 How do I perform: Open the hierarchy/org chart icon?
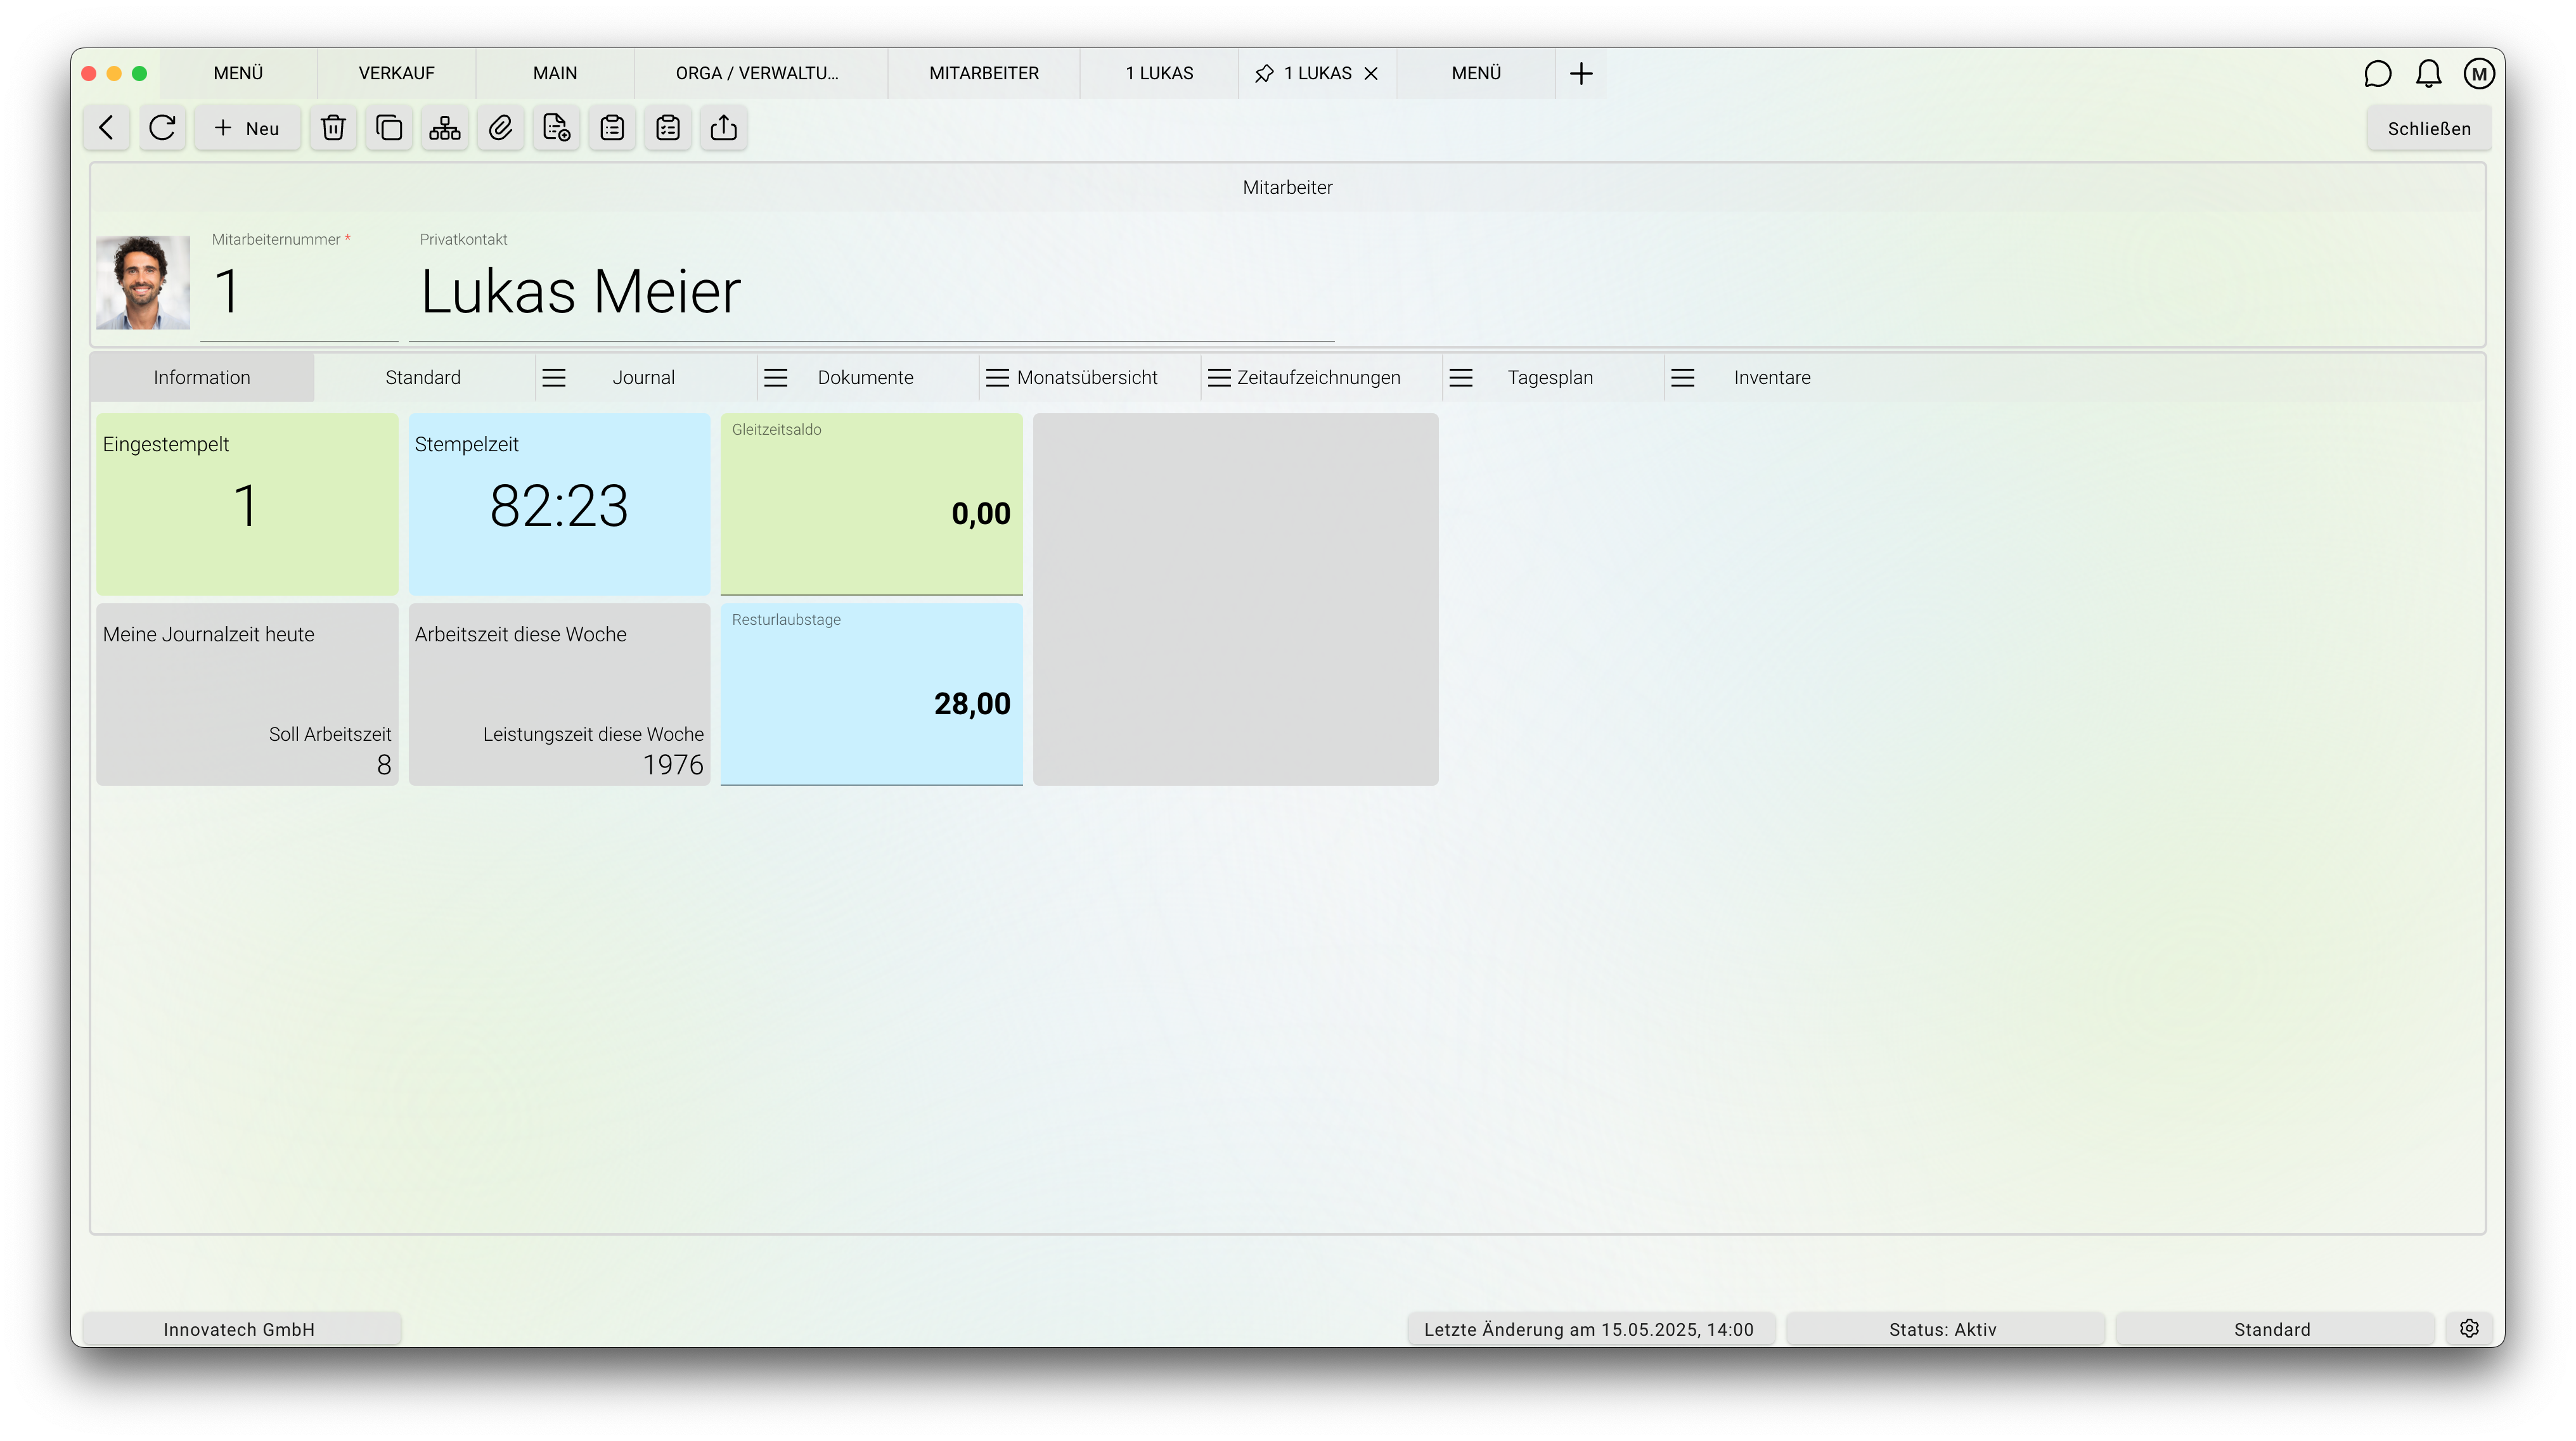click(445, 128)
